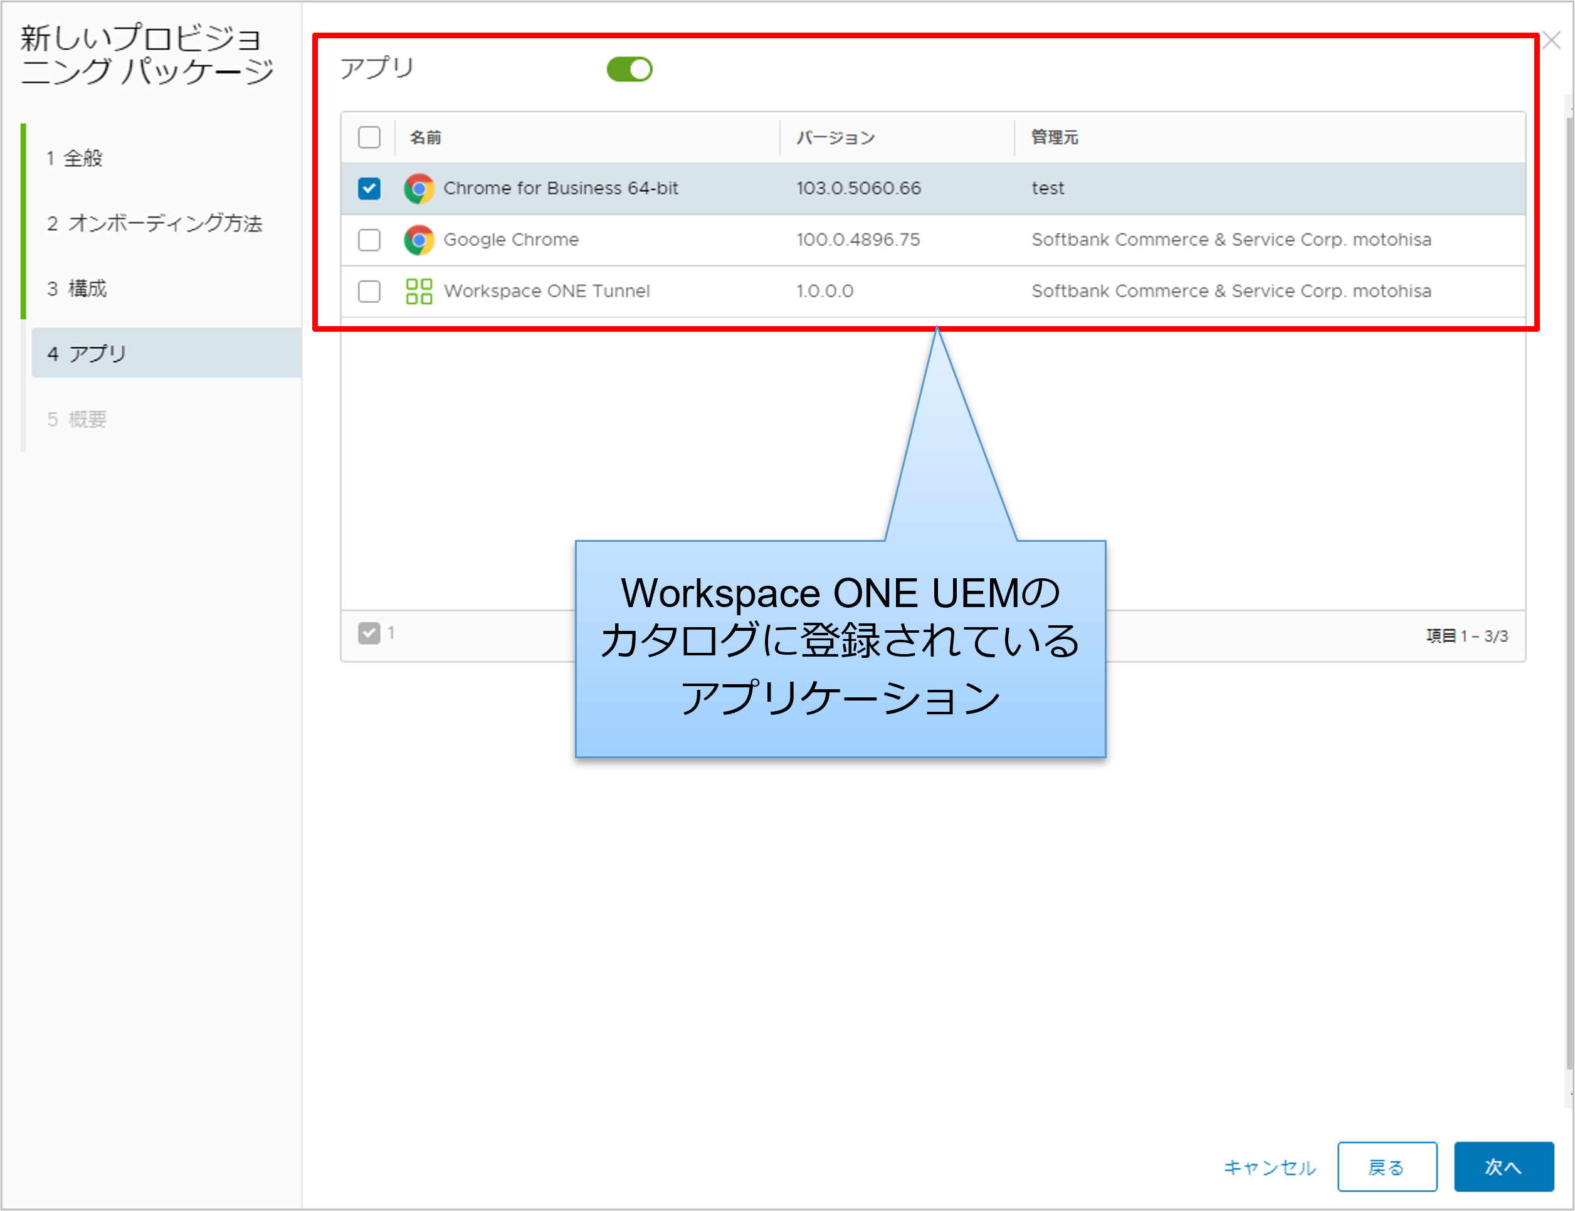Click the 戻る button
The image size is (1575, 1211).
(1387, 1166)
